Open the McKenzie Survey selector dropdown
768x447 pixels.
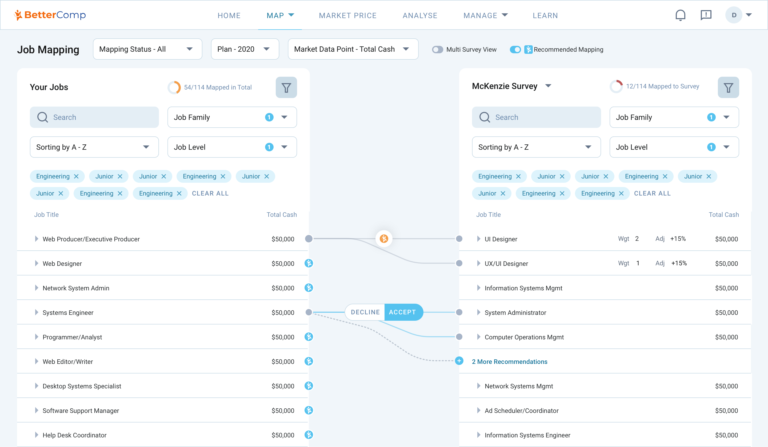pos(548,86)
